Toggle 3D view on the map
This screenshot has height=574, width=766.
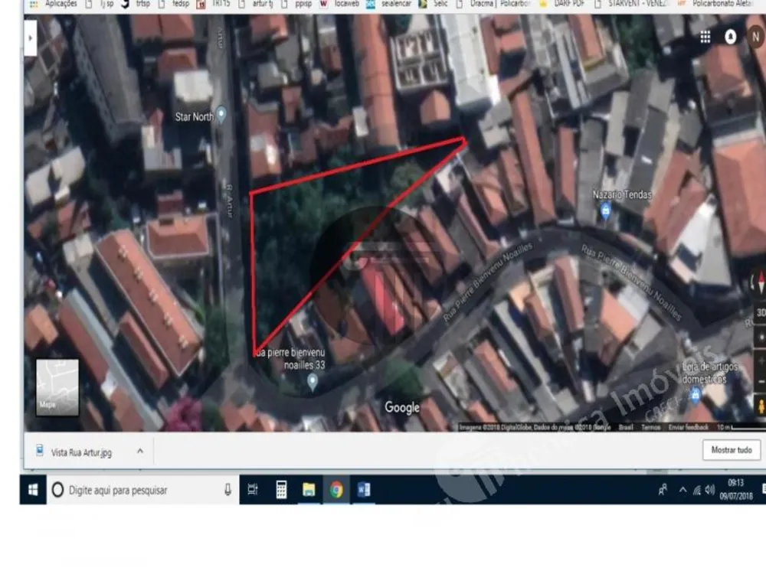pos(761,313)
